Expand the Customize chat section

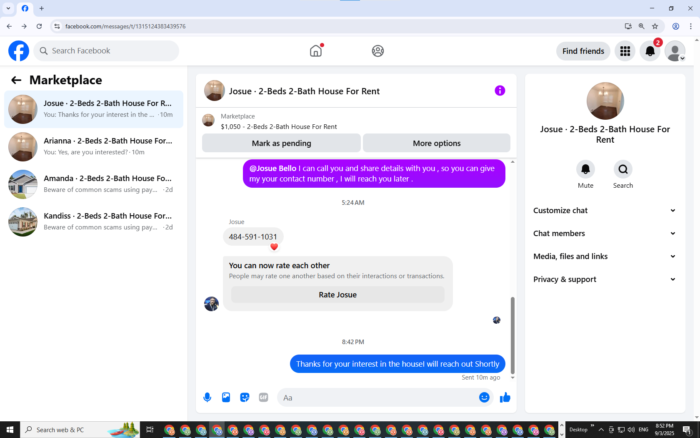[x=604, y=211]
